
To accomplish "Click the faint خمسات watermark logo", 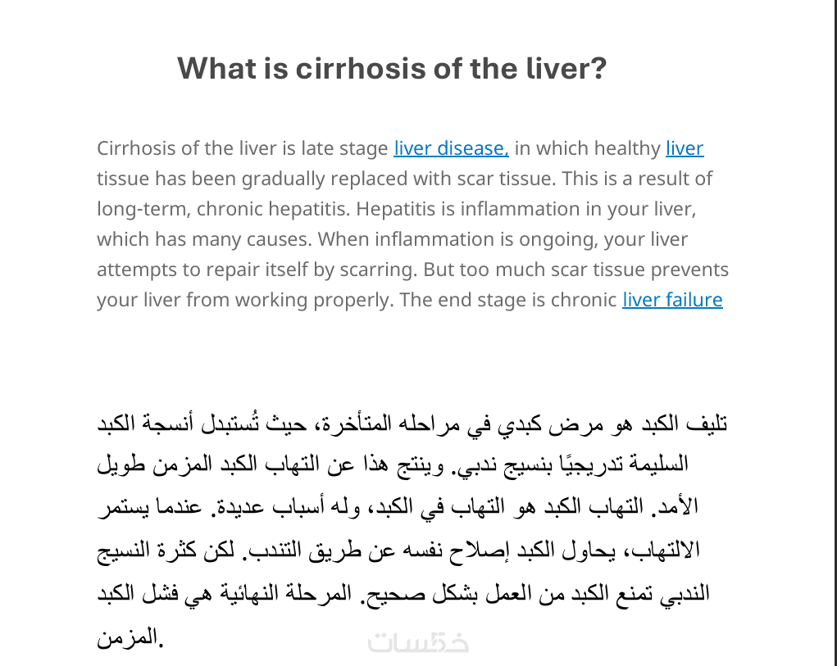I will tap(418, 643).
